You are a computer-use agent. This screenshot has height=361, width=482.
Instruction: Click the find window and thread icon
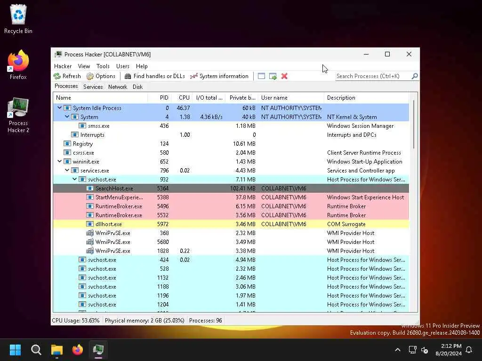[x=273, y=76]
